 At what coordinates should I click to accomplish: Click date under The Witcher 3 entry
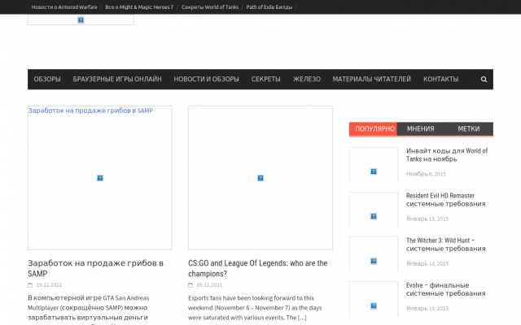point(427,263)
